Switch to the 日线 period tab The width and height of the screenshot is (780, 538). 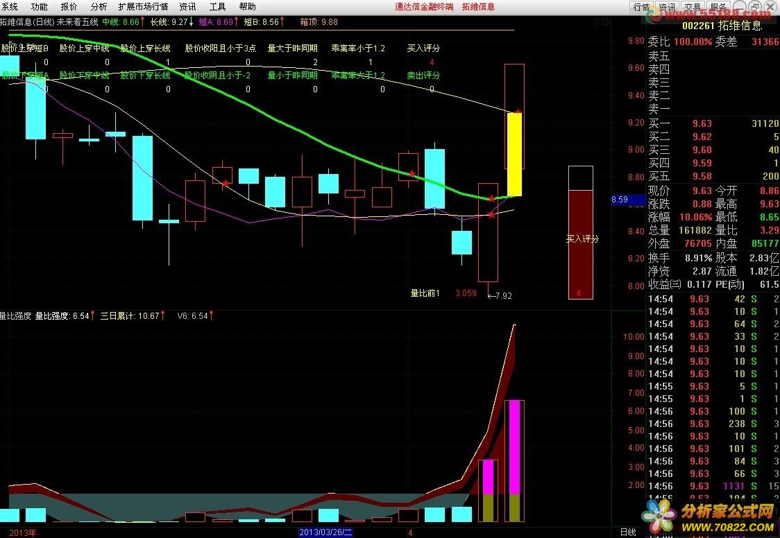(x=627, y=532)
